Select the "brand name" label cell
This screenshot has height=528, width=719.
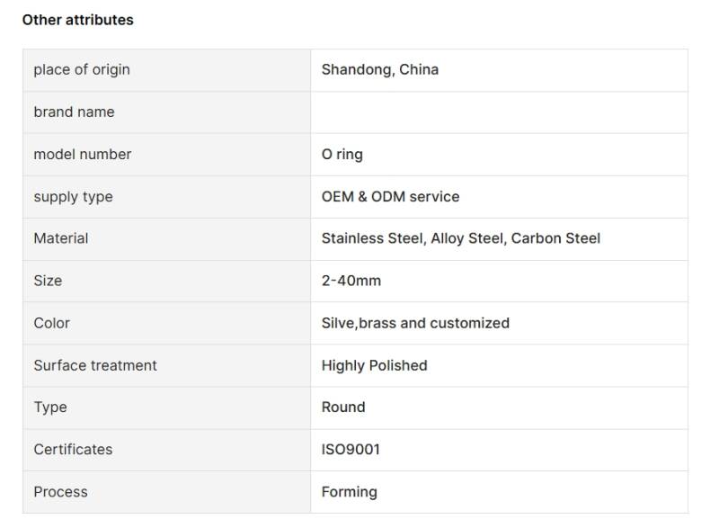tap(74, 112)
